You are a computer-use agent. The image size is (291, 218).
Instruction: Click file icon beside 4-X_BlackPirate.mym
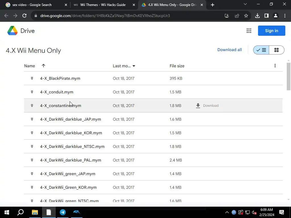click(32, 78)
